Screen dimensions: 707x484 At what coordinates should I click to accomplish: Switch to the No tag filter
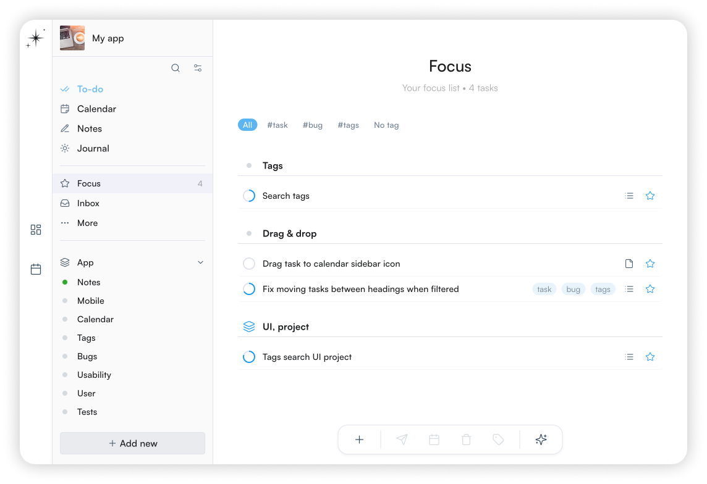click(x=386, y=125)
